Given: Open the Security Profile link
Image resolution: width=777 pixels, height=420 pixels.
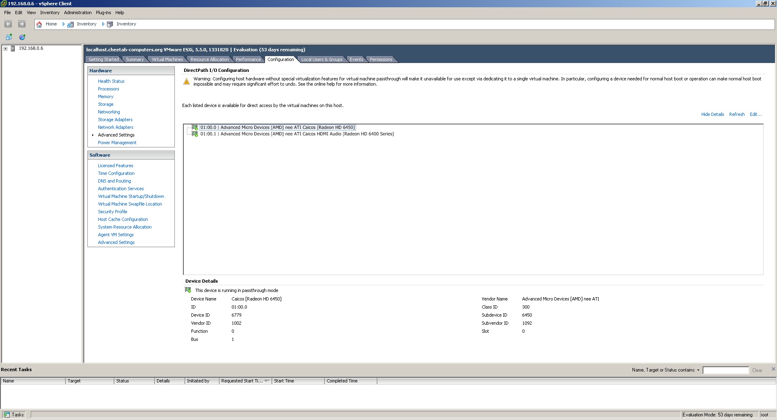Looking at the screenshot, I should pyautogui.click(x=113, y=212).
